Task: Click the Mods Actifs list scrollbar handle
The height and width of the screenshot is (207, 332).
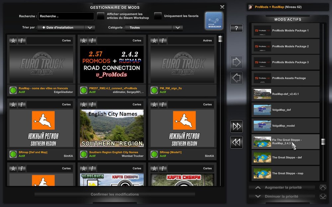Action: pyautogui.click(x=323, y=142)
